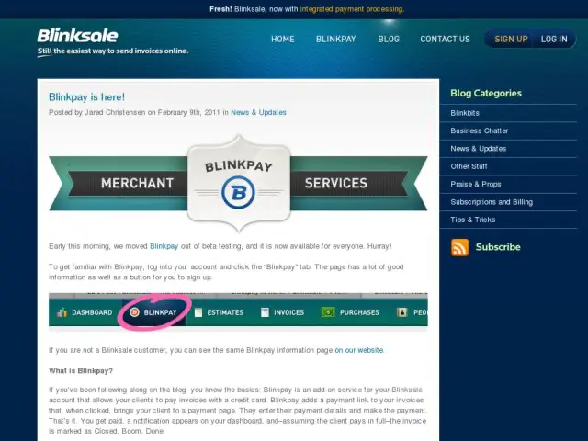Follow the integrated payment processing link
Viewport: 588px width, 441px height.
click(352, 9)
